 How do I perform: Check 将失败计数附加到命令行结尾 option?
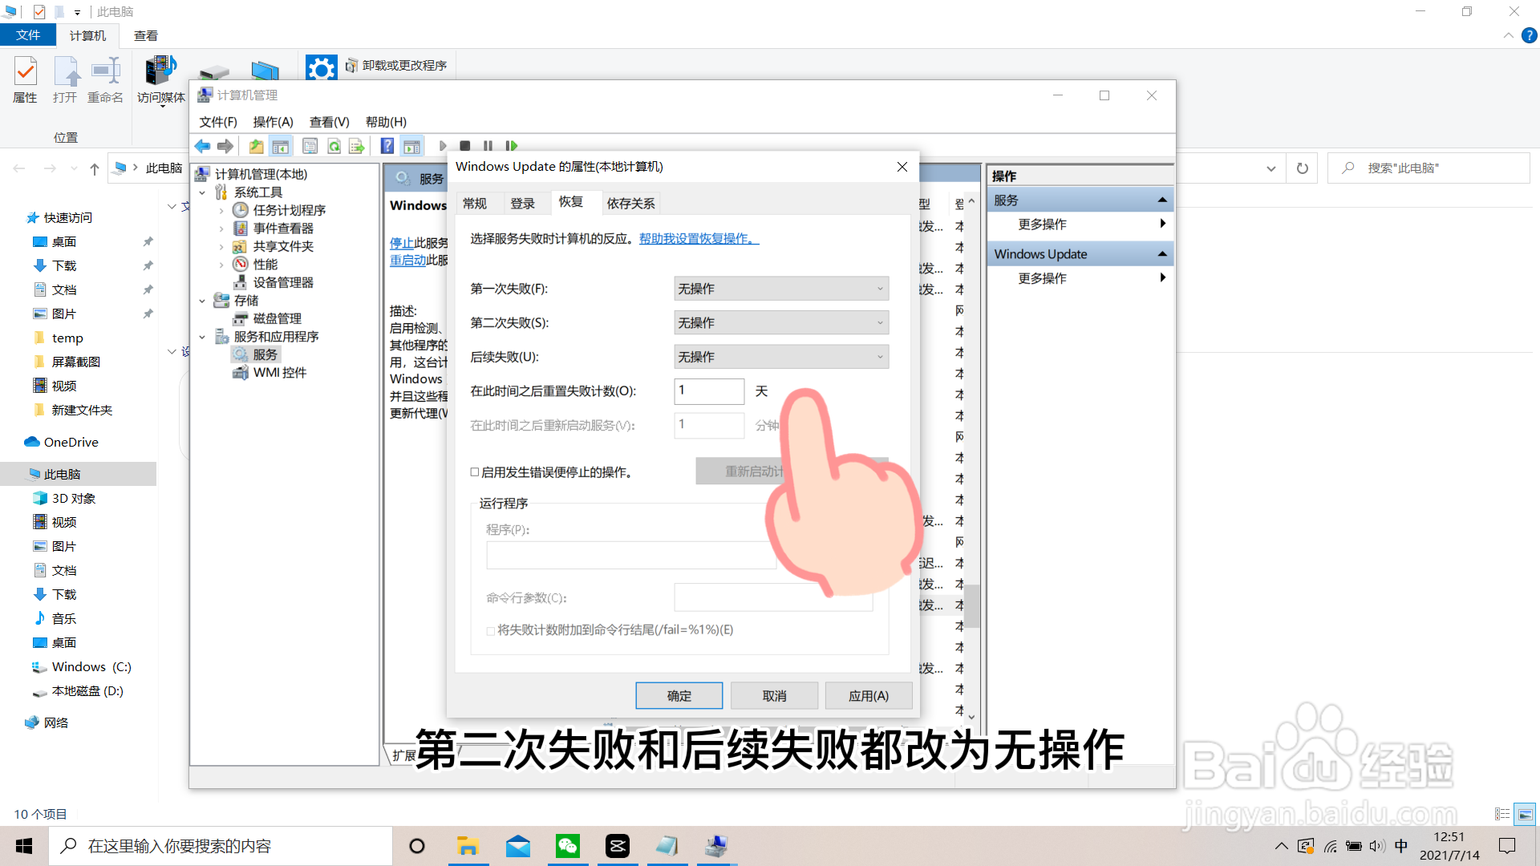pos(490,631)
